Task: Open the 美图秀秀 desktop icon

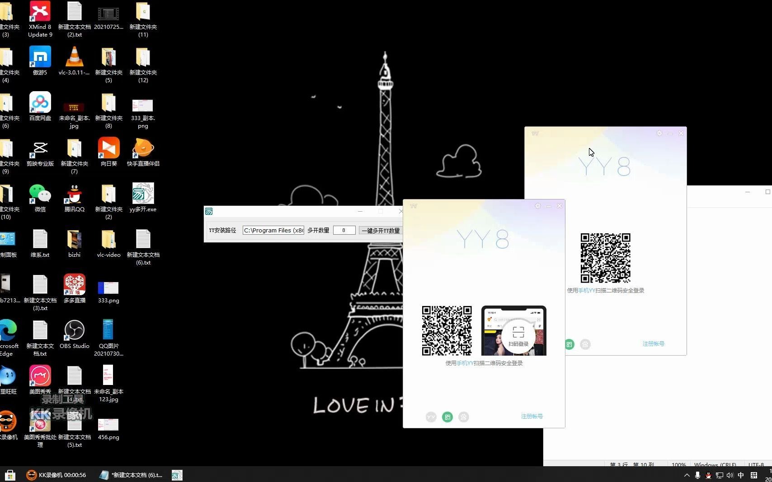Action: (x=40, y=380)
